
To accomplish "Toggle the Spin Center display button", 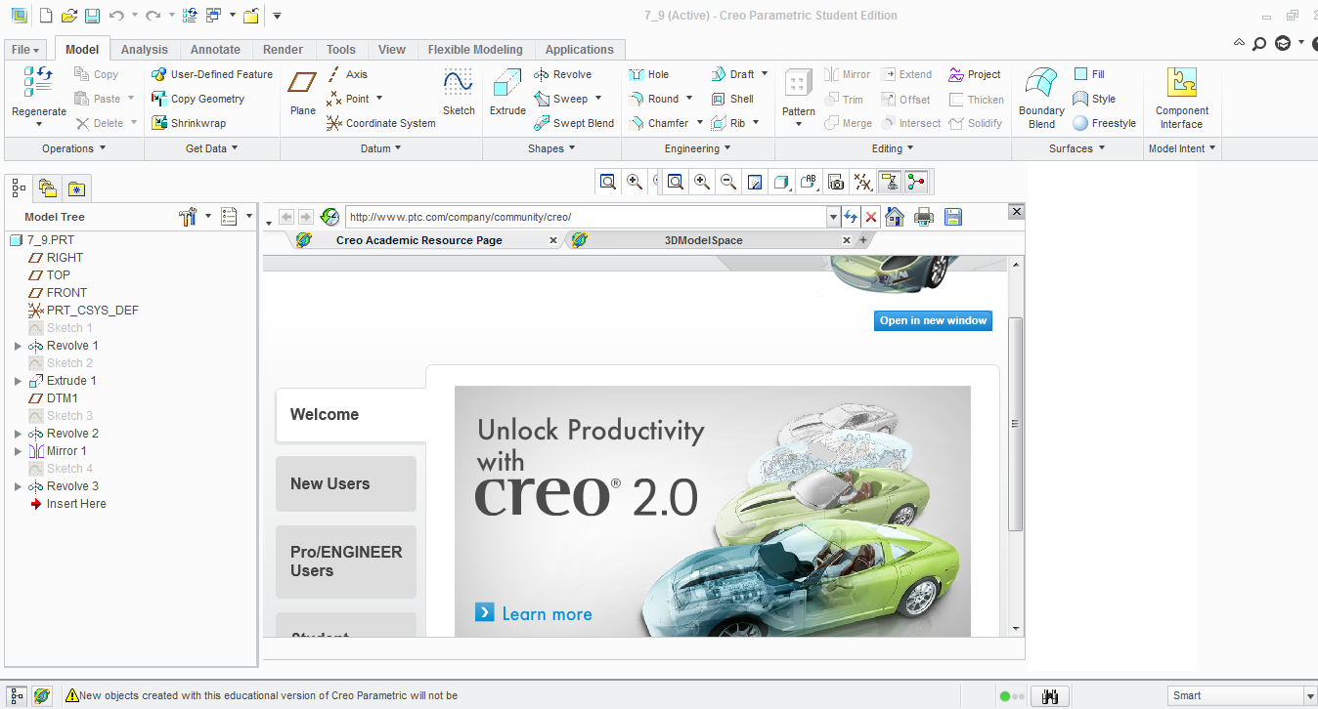I will (x=916, y=182).
